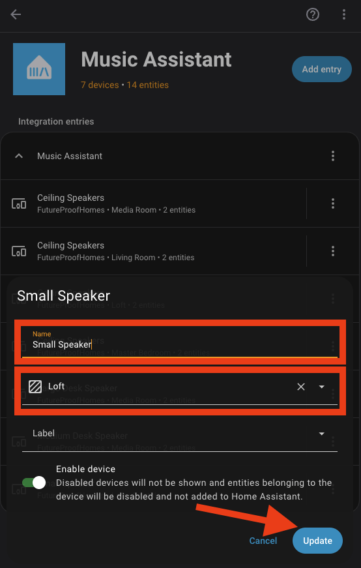Screen dimensions: 361x568
Task: Click into the Name text field
Action: [x=180, y=342]
